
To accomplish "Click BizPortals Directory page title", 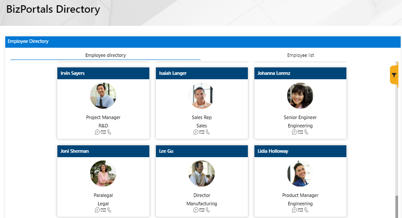I will point(53,9).
